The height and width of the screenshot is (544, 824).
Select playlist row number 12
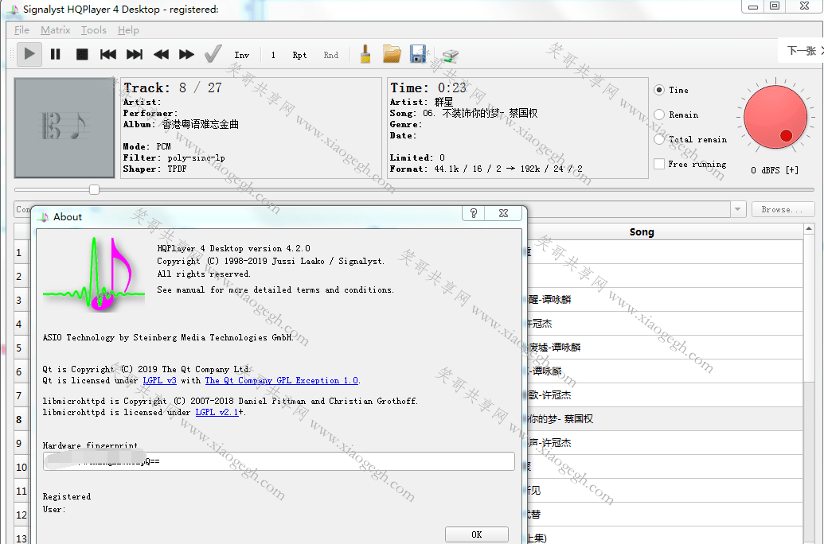click(21, 515)
